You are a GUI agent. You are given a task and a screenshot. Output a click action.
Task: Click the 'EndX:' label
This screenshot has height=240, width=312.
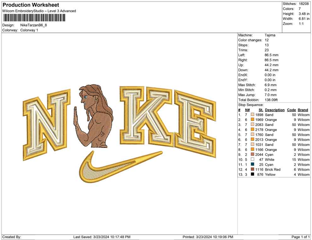tap(243, 75)
